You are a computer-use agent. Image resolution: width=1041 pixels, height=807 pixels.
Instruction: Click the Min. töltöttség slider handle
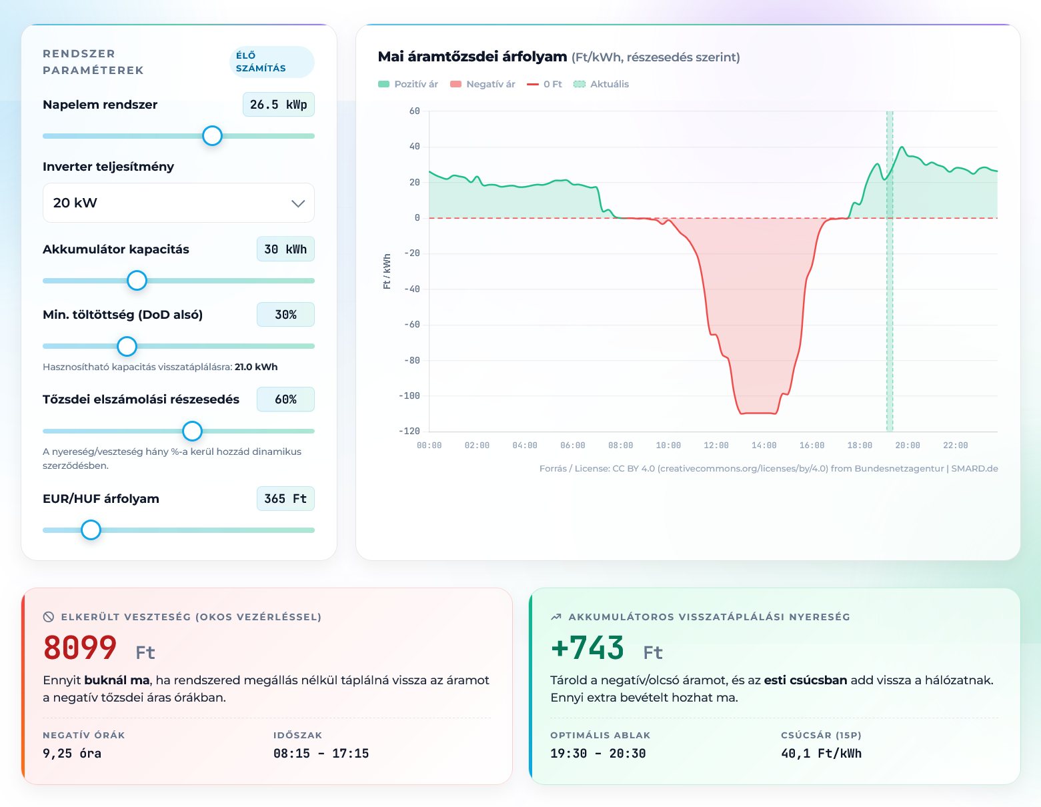127,346
